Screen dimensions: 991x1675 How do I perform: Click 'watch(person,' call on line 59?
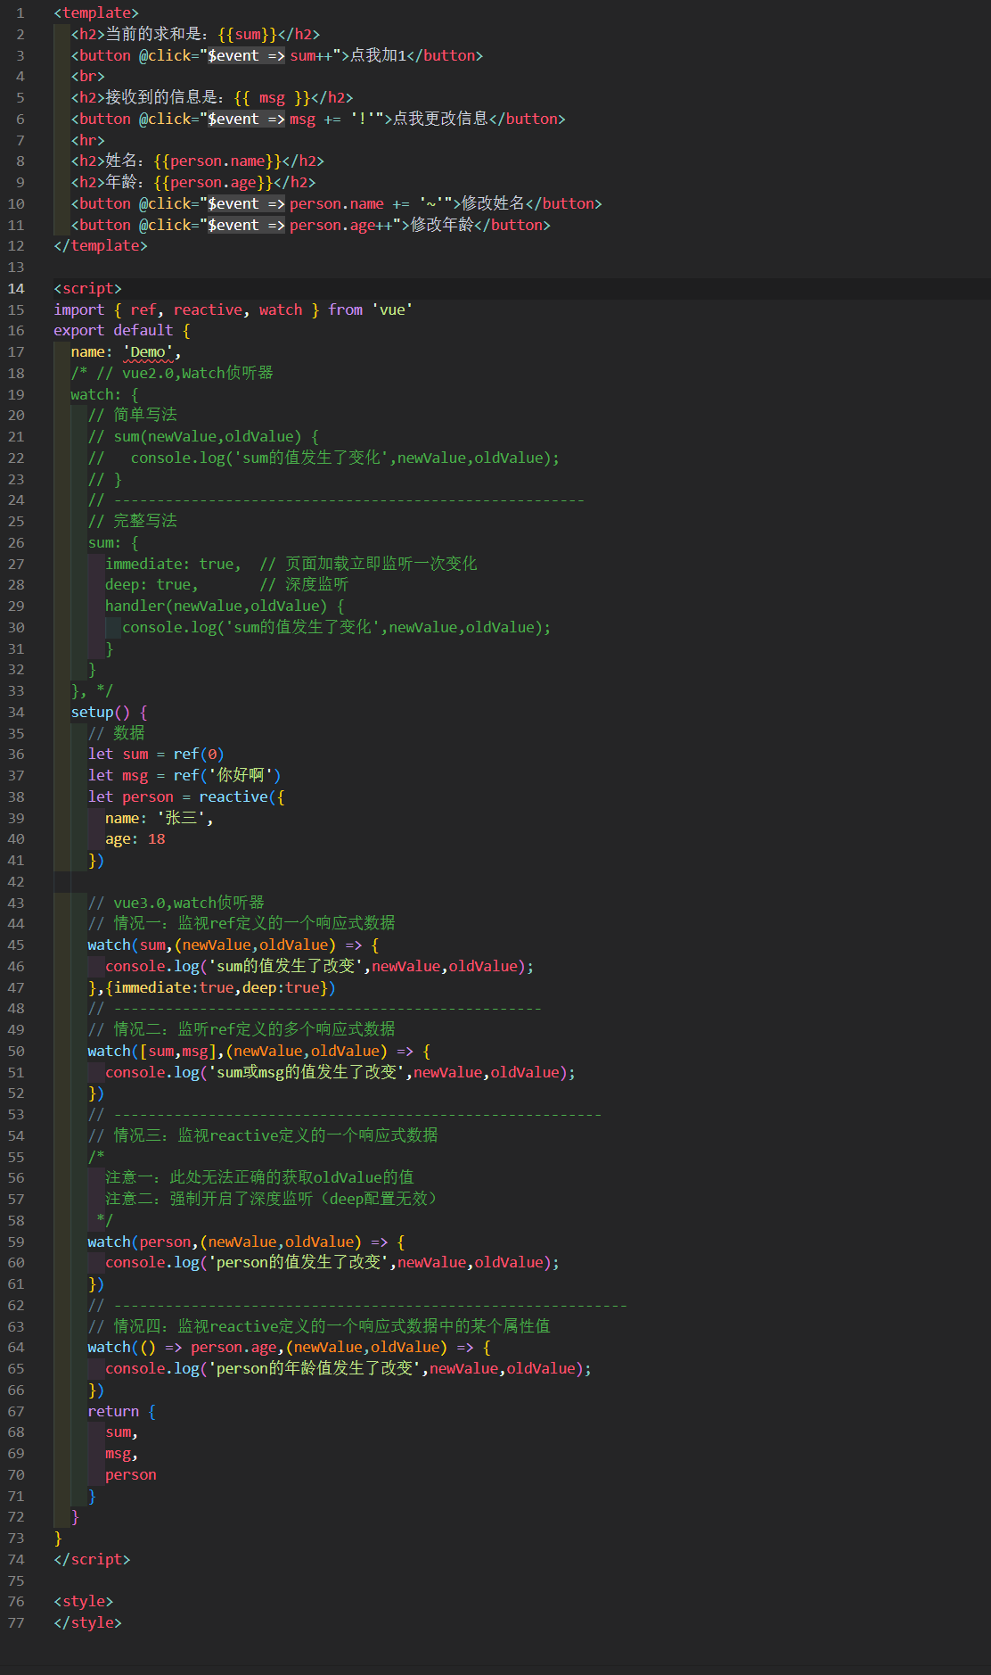pos(143,1242)
